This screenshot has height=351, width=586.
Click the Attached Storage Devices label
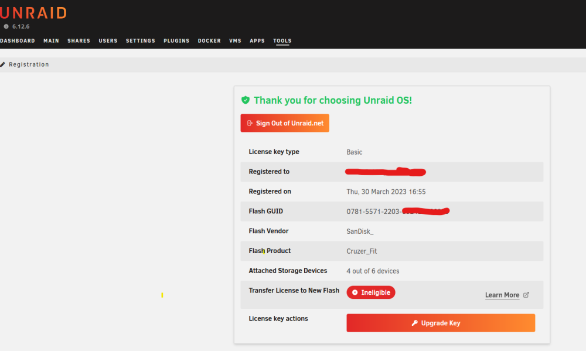click(288, 271)
